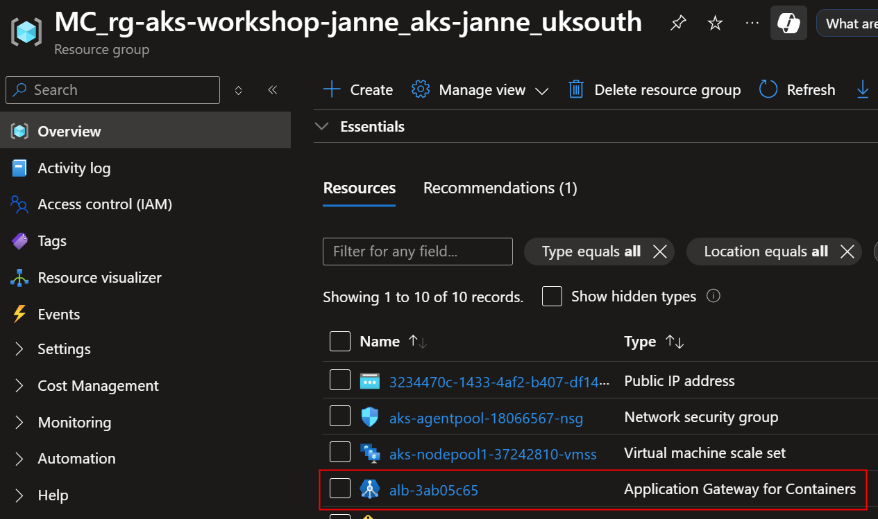The height and width of the screenshot is (519, 878).
Task: Click the Application Gateway for Containers icon
Action: pos(370,489)
